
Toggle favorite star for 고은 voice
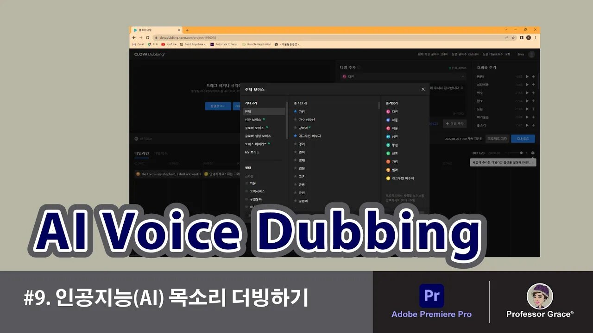coord(295,176)
